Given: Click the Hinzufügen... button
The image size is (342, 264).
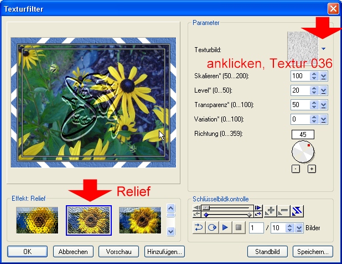Looking at the screenshot, I should pos(164,252).
